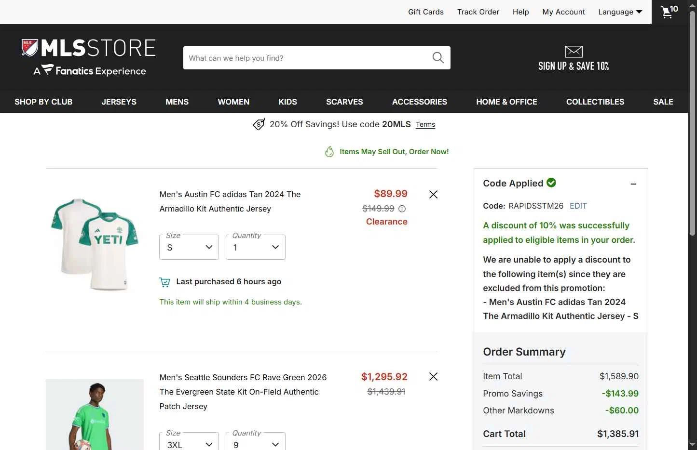Click the Terms link
This screenshot has width=697, height=450.
tap(425, 125)
